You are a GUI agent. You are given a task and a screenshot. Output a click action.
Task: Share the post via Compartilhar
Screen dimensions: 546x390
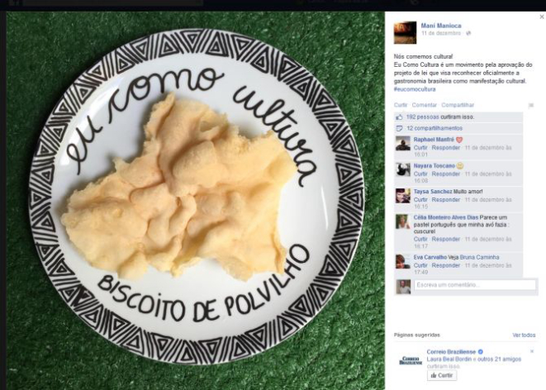pyautogui.click(x=458, y=105)
